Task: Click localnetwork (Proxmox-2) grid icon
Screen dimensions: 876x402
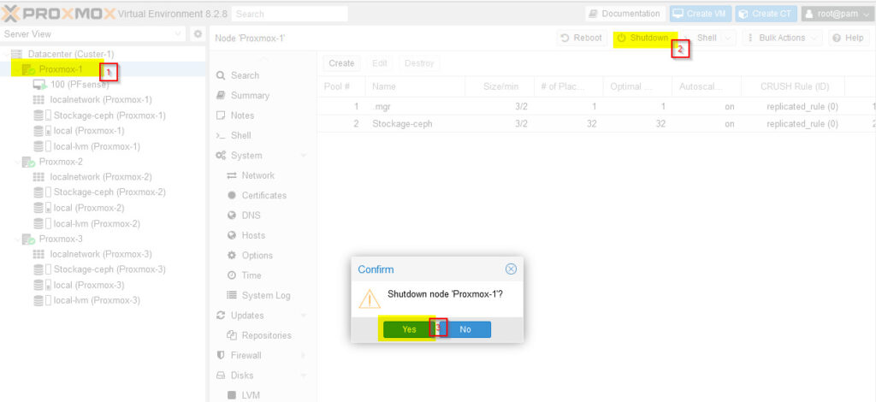Action: (x=38, y=177)
